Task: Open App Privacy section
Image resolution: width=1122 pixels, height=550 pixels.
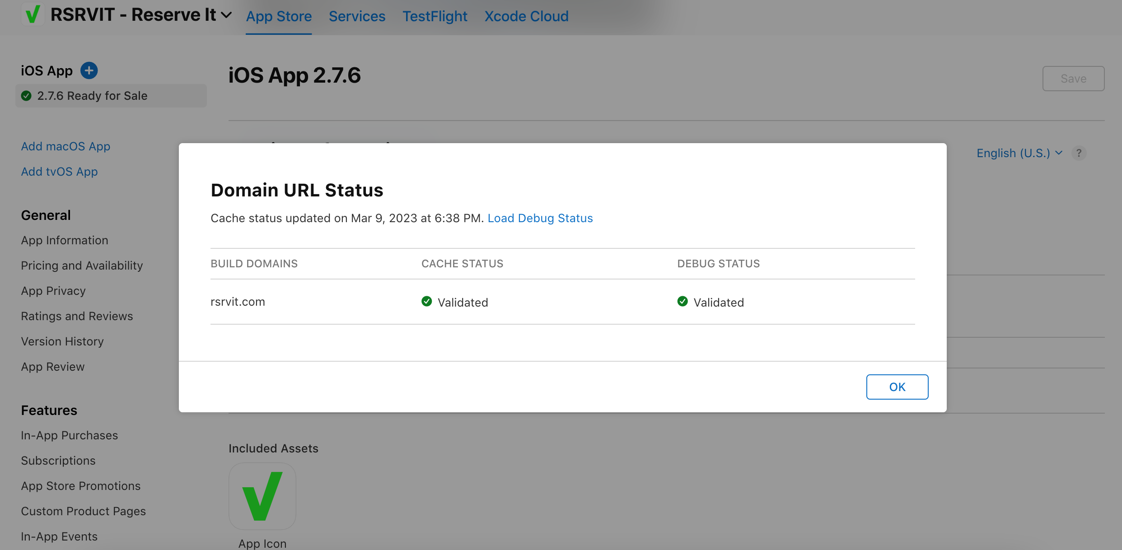Action: (x=53, y=291)
